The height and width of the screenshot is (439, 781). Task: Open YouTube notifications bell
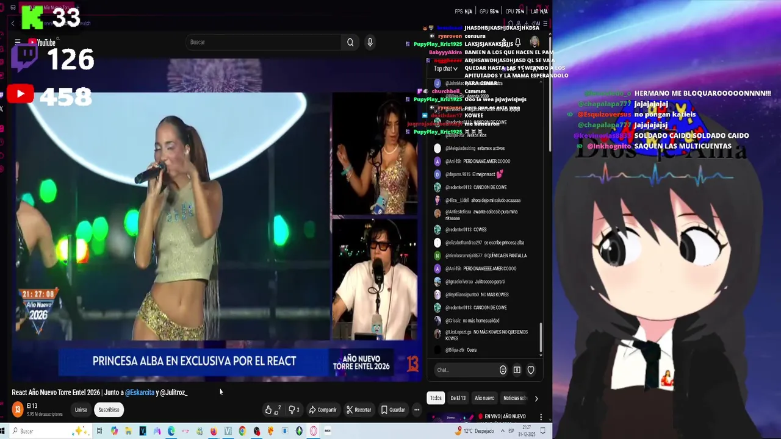517,42
